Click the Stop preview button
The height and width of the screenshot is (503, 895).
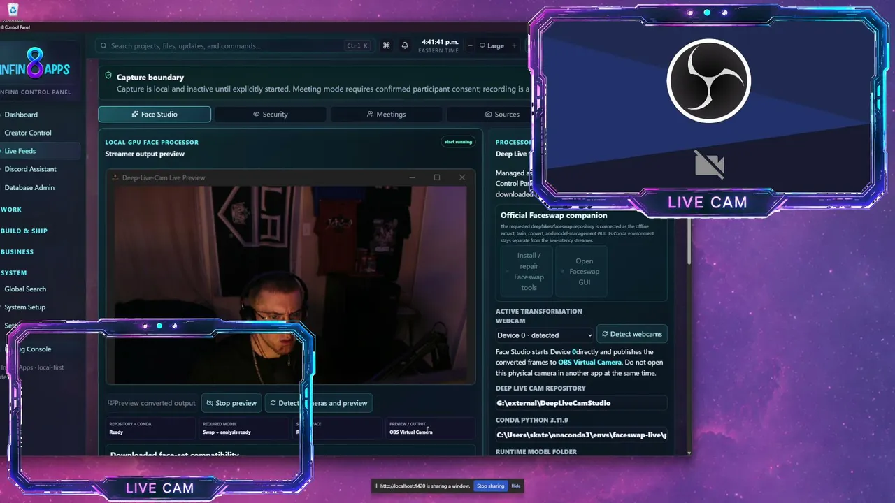click(232, 403)
